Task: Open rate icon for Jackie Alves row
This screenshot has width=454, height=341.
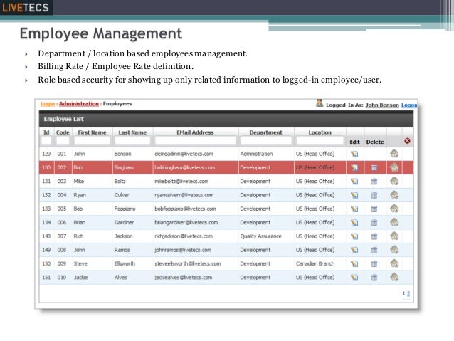Action: [x=394, y=277]
